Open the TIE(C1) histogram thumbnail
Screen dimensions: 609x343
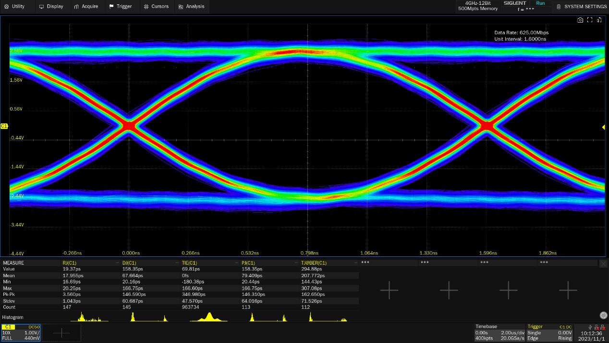(x=208, y=317)
